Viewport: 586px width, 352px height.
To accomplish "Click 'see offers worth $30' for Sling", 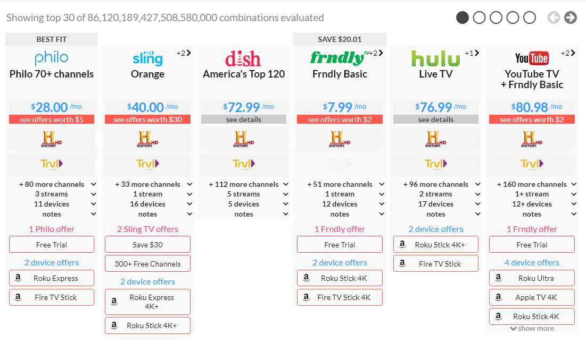I will 147,119.
